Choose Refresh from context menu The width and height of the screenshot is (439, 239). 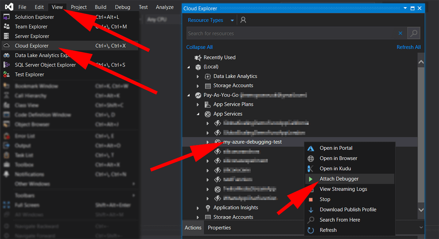[x=349, y=230]
